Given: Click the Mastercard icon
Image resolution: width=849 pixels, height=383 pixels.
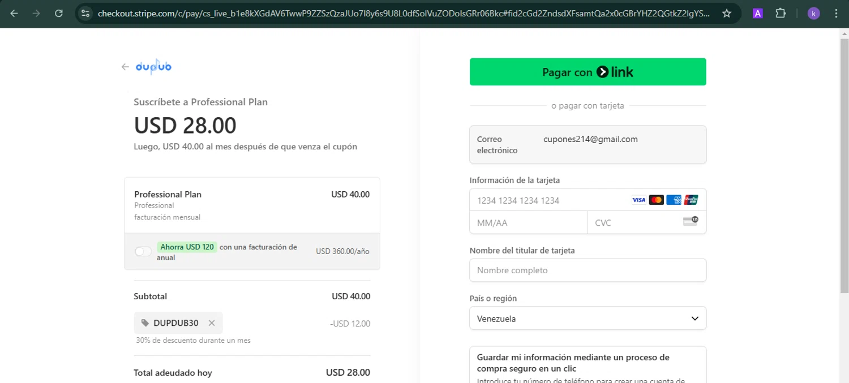Looking at the screenshot, I should (656, 200).
